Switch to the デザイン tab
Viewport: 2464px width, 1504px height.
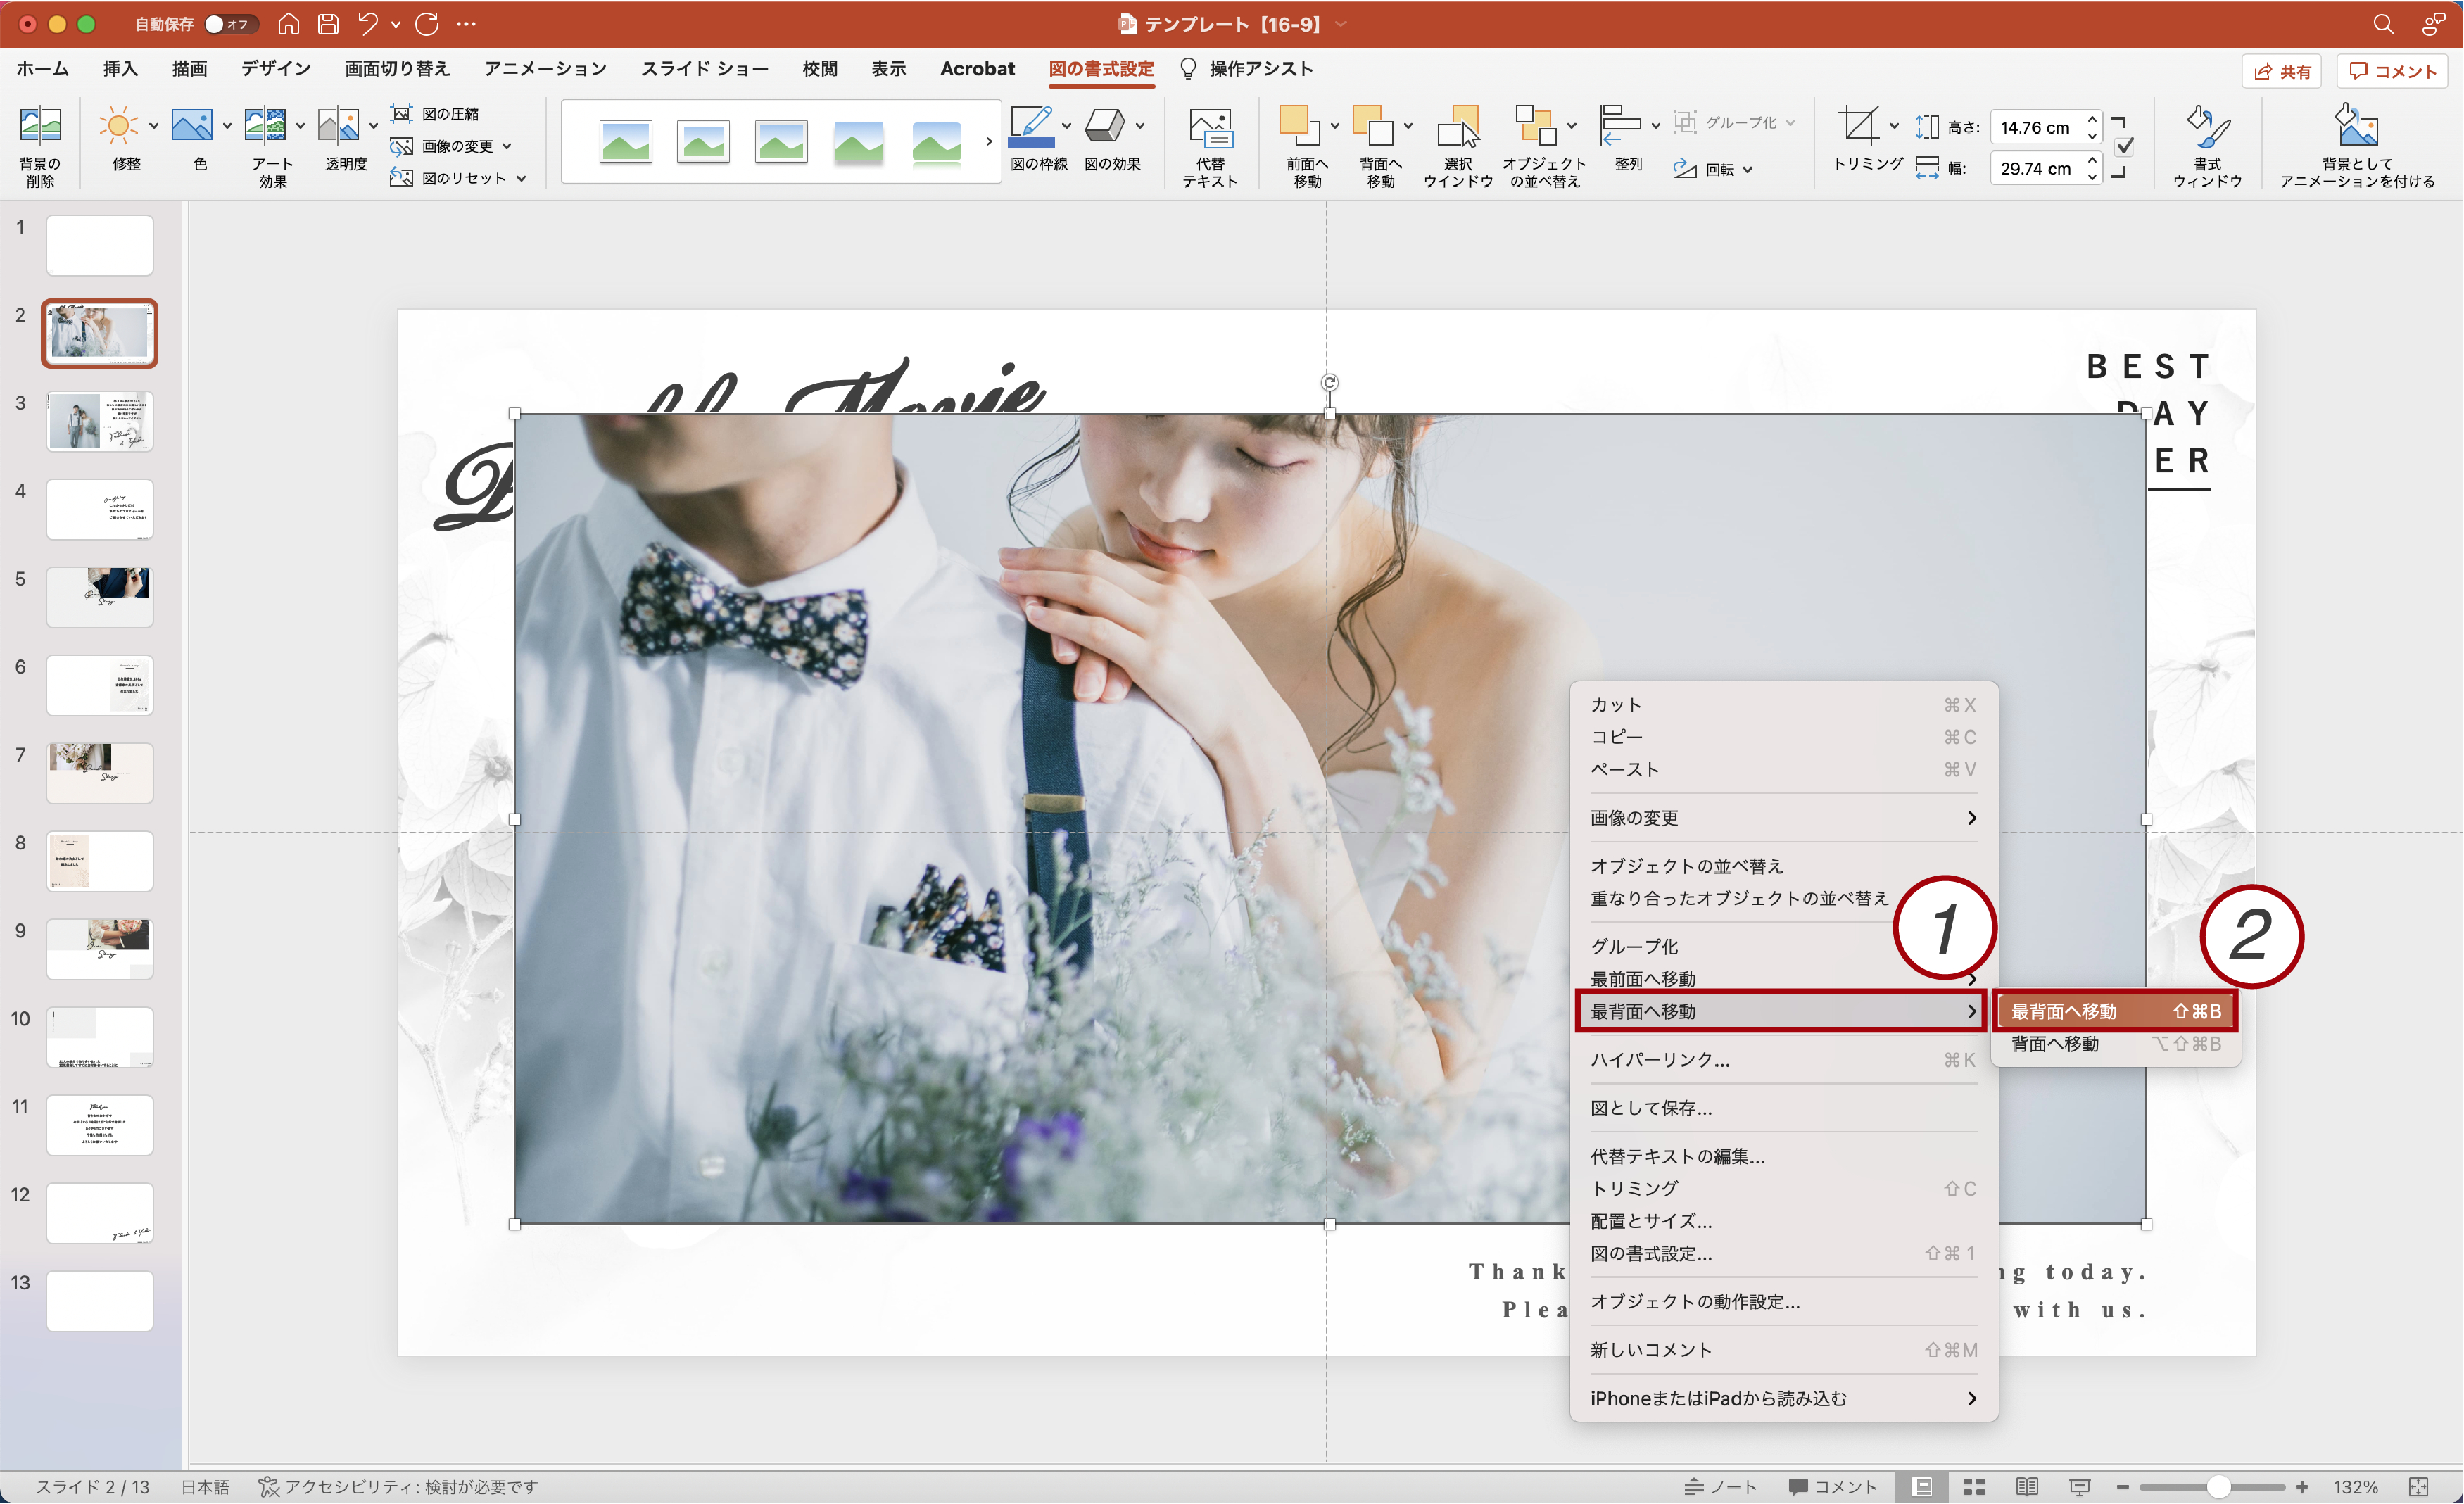coord(276,68)
